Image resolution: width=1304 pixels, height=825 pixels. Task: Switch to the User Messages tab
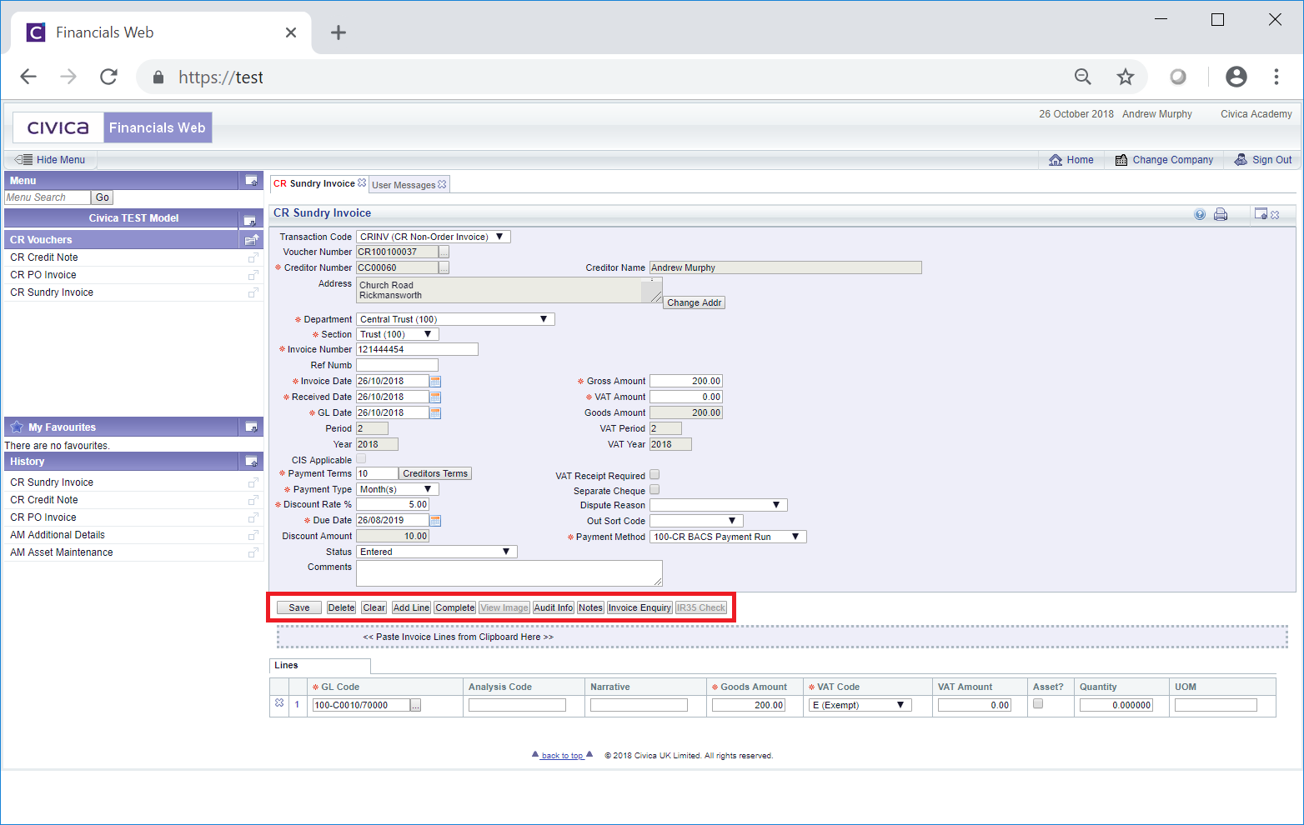(404, 185)
